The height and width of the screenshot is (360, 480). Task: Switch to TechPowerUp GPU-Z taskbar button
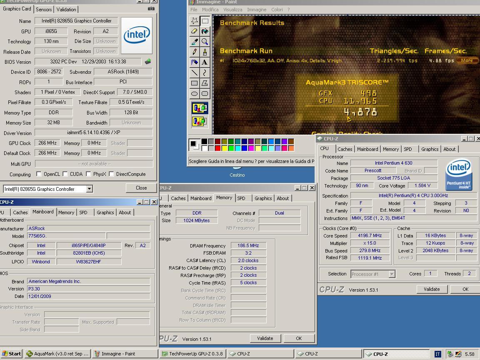pos(193,354)
